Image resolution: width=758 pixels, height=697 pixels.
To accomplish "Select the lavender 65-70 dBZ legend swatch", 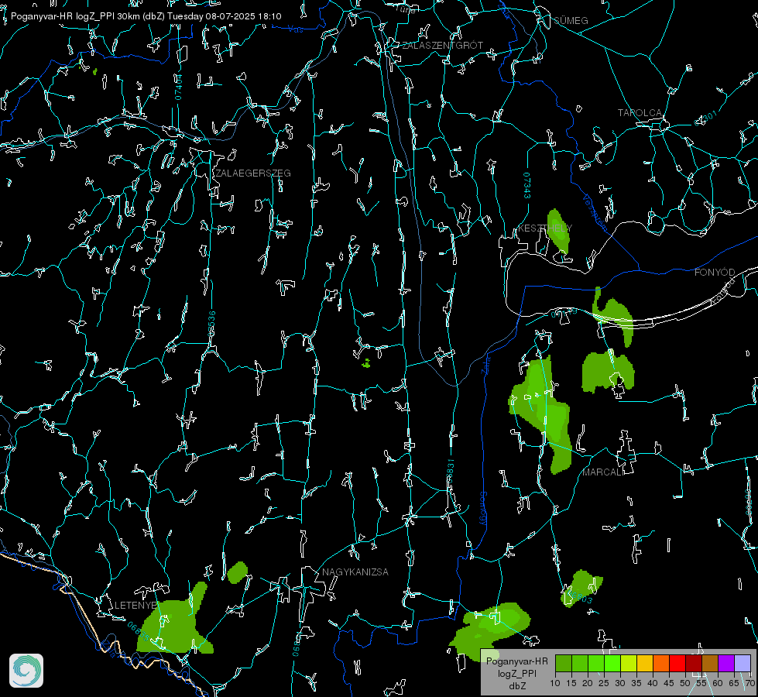I will point(743,663).
